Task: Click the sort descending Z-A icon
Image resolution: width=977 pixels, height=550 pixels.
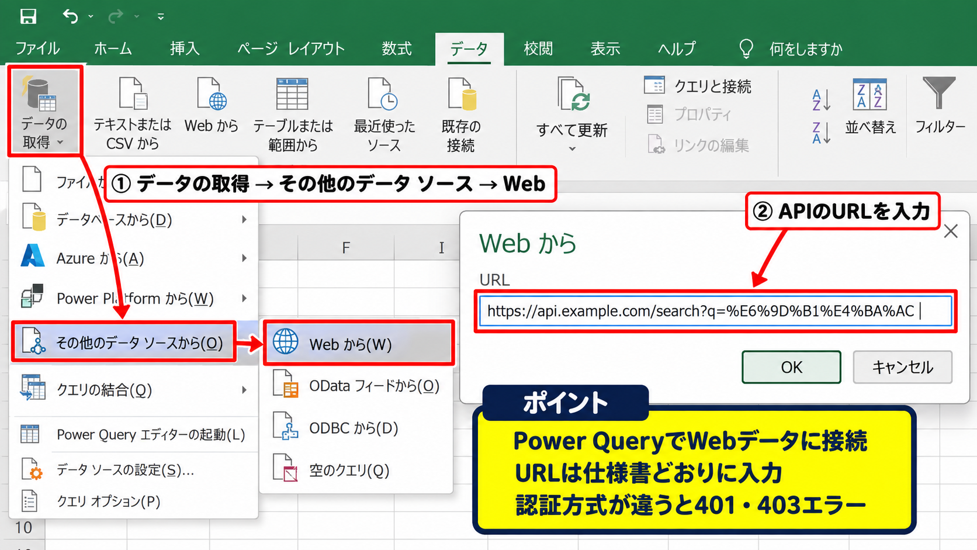Action: coord(821,133)
